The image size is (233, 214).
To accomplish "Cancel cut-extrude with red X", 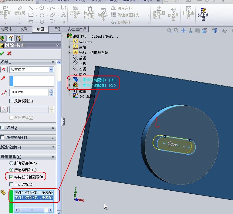I will point(9,53).
